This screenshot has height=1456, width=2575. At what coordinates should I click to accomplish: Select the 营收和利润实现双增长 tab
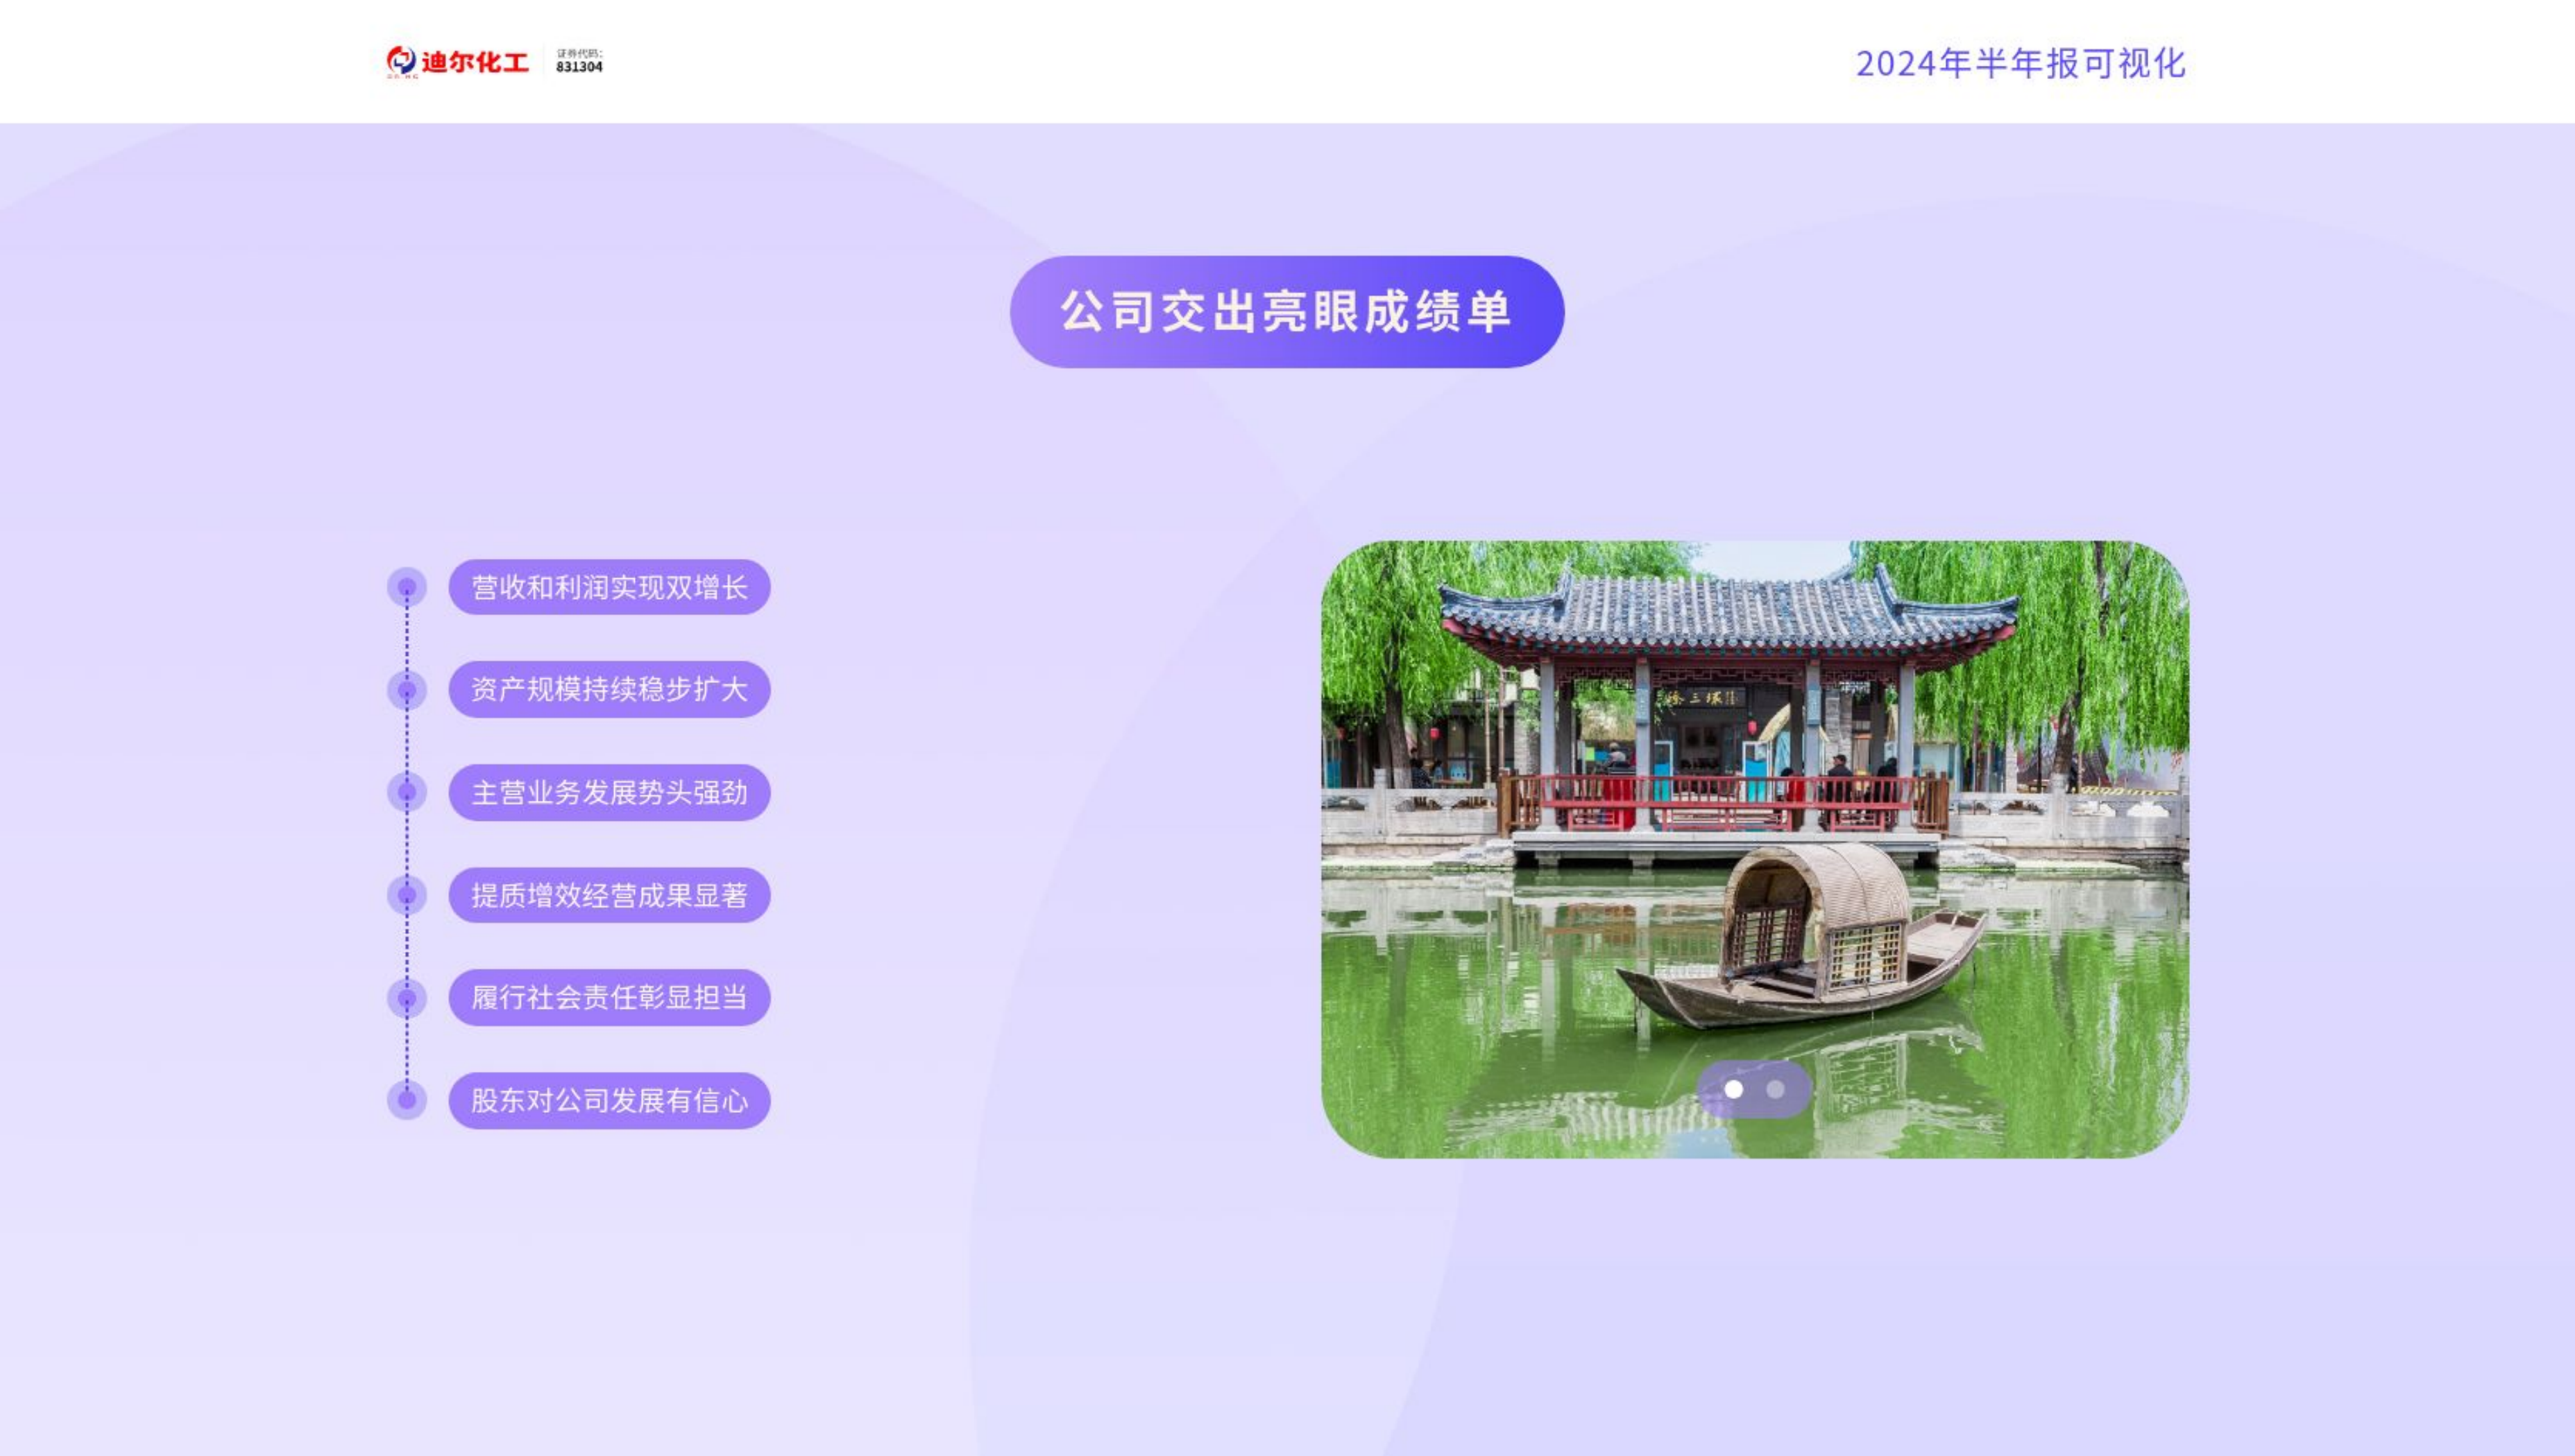tap(609, 587)
